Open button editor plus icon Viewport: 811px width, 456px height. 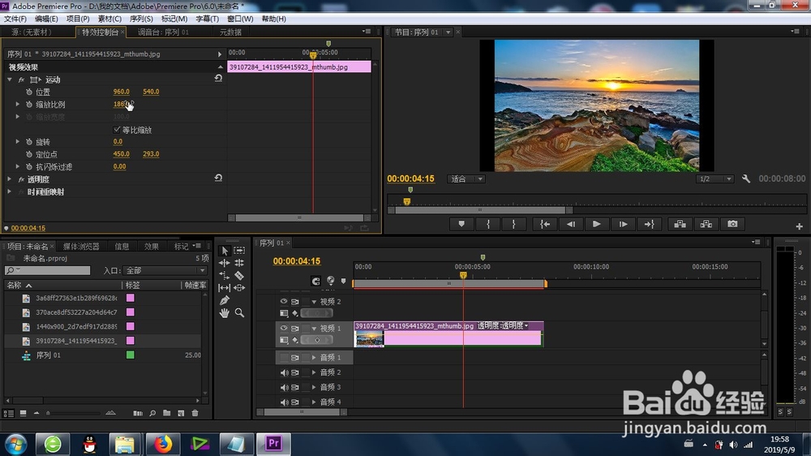pyautogui.click(x=799, y=226)
